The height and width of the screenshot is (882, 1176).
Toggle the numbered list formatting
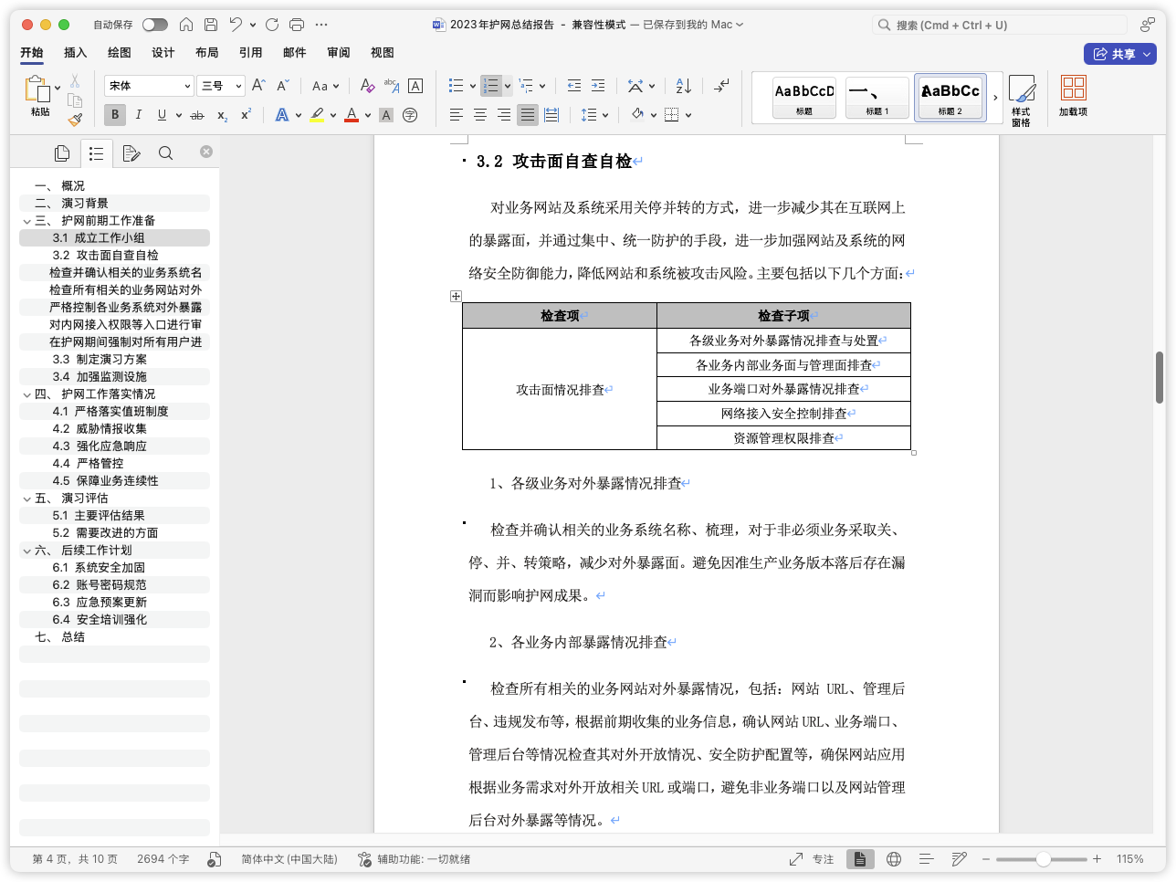[x=491, y=85]
